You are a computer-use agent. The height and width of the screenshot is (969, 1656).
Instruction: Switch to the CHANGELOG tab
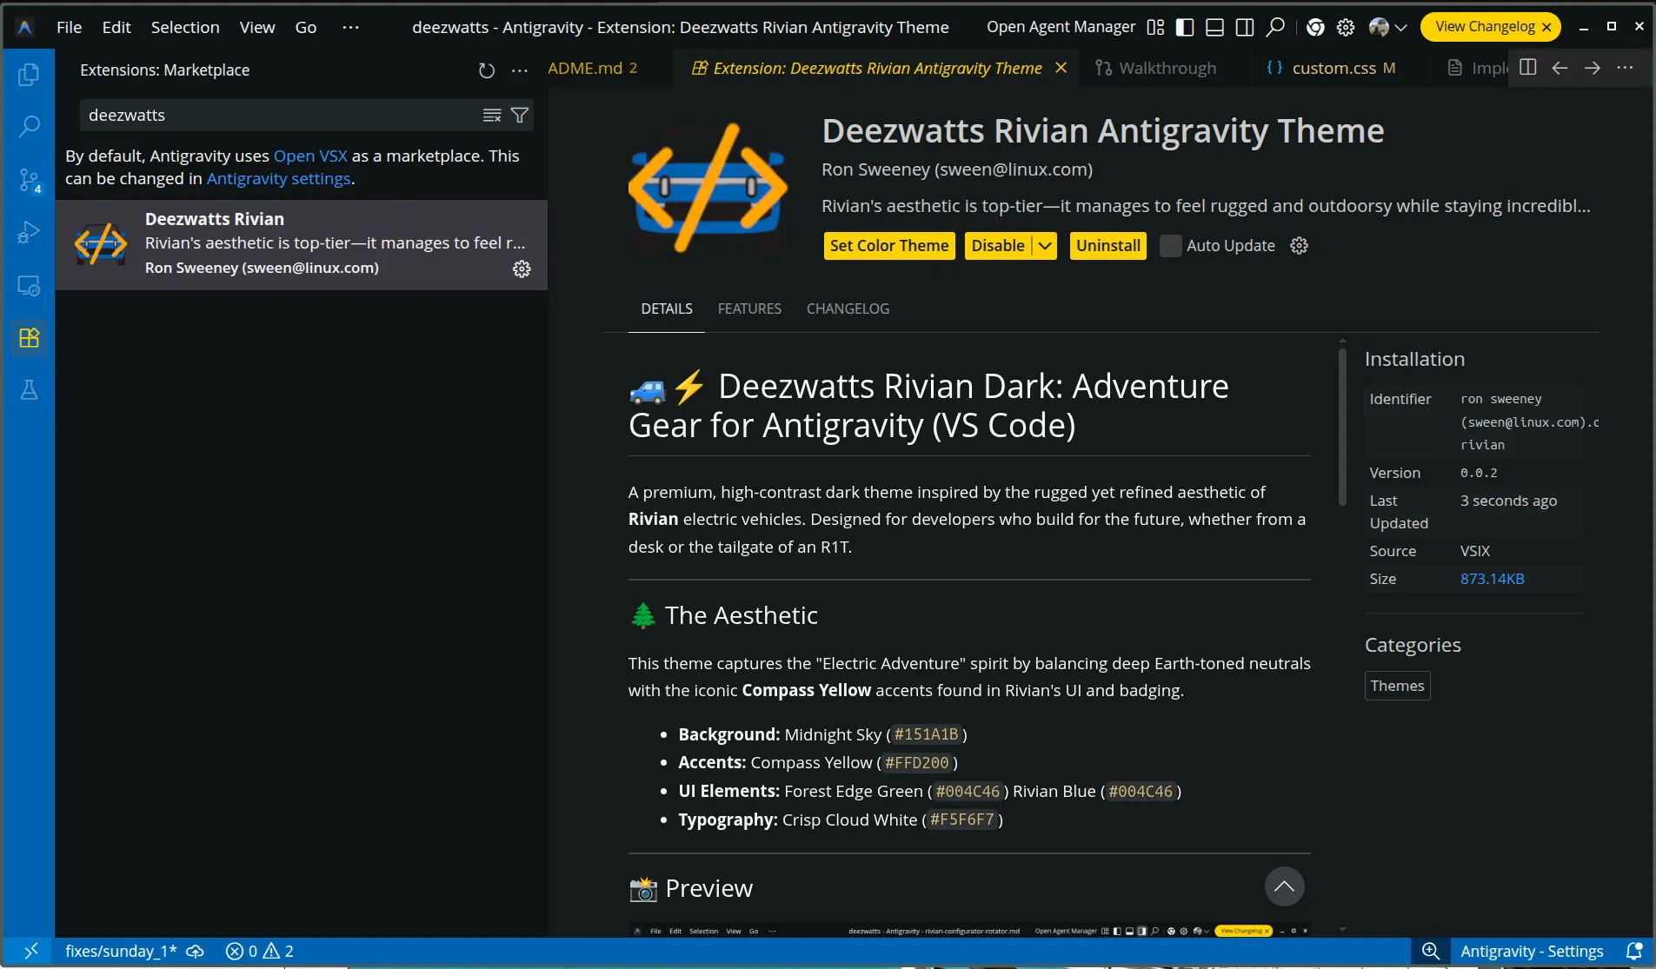coord(848,309)
